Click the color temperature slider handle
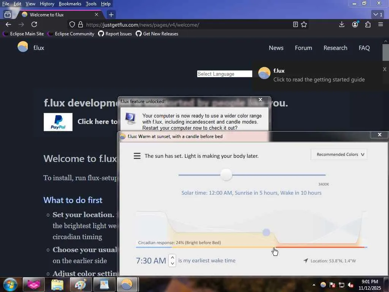Screen dimensions: 389x292 pyautogui.click(x=226, y=175)
